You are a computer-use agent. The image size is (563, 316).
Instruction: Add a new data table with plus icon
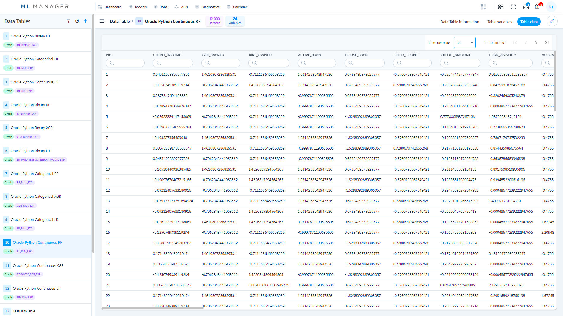[x=85, y=21]
